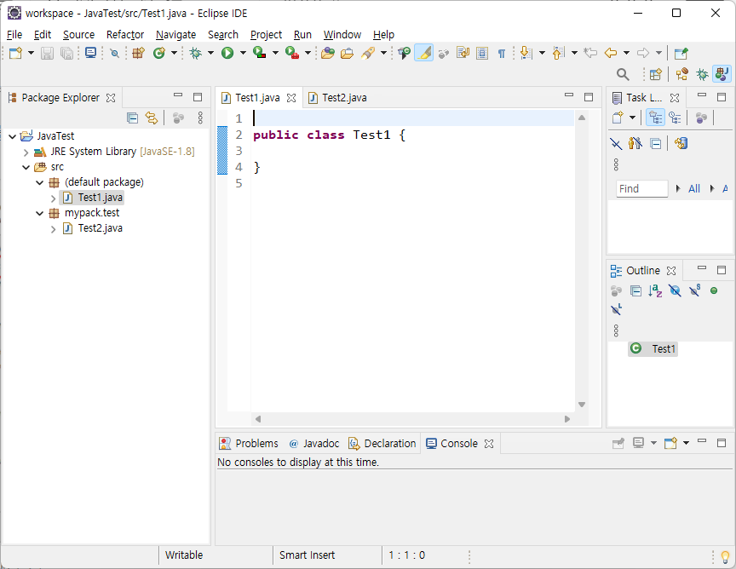The height and width of the screenshot is (569, 736).
Task: Toggle Hide Fields in Outline toolbar
Action: point(675,291)
